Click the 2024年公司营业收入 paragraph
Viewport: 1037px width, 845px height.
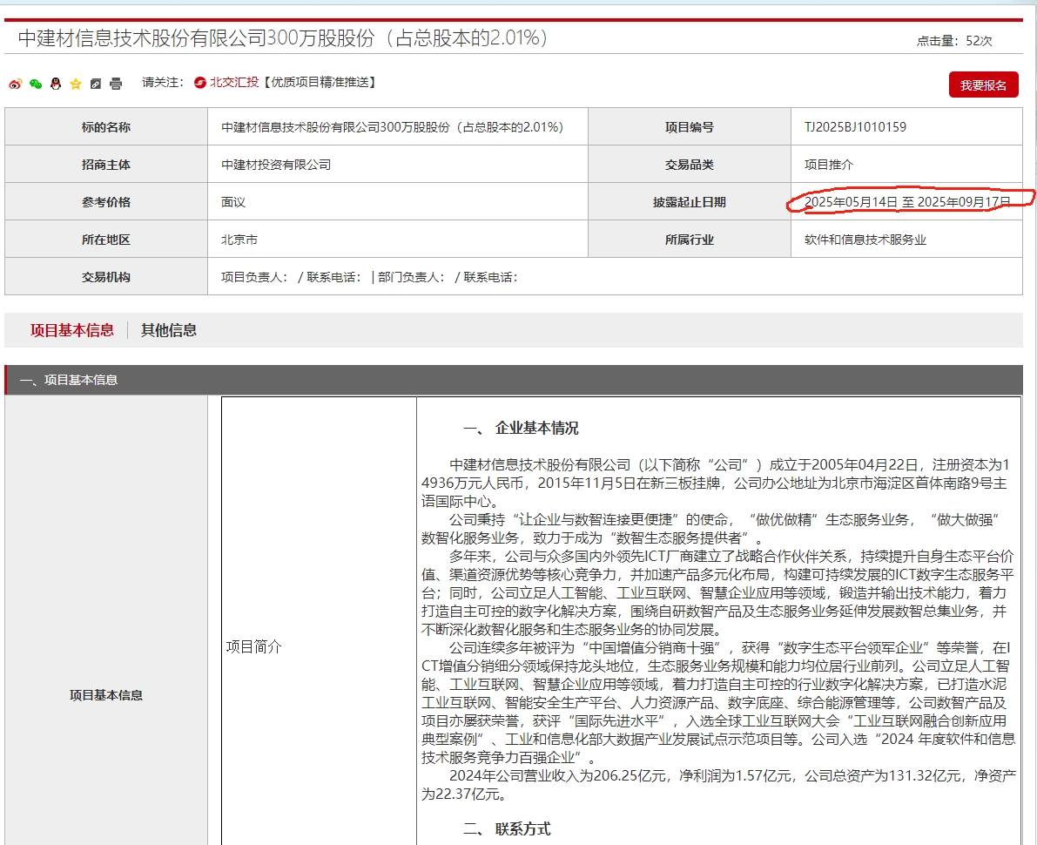click(x=719, y=784)
